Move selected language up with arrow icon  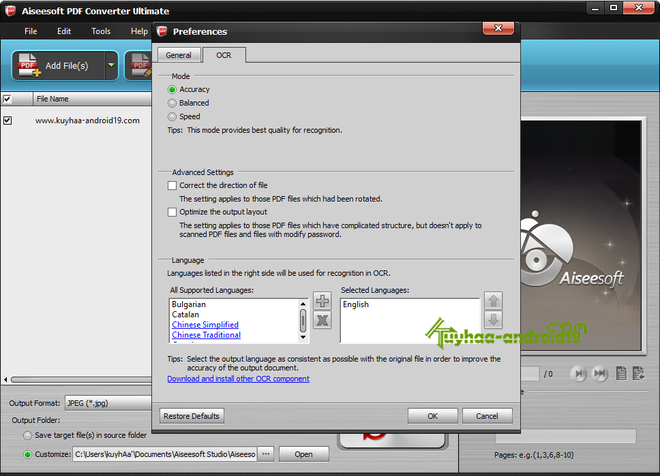[494, 301]
